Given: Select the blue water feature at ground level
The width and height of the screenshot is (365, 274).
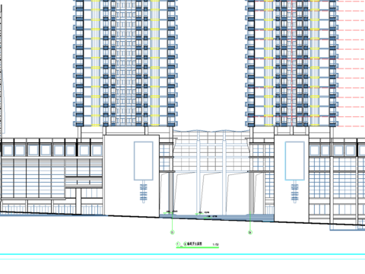Looking at the screenshot, I should coord(217,218).
